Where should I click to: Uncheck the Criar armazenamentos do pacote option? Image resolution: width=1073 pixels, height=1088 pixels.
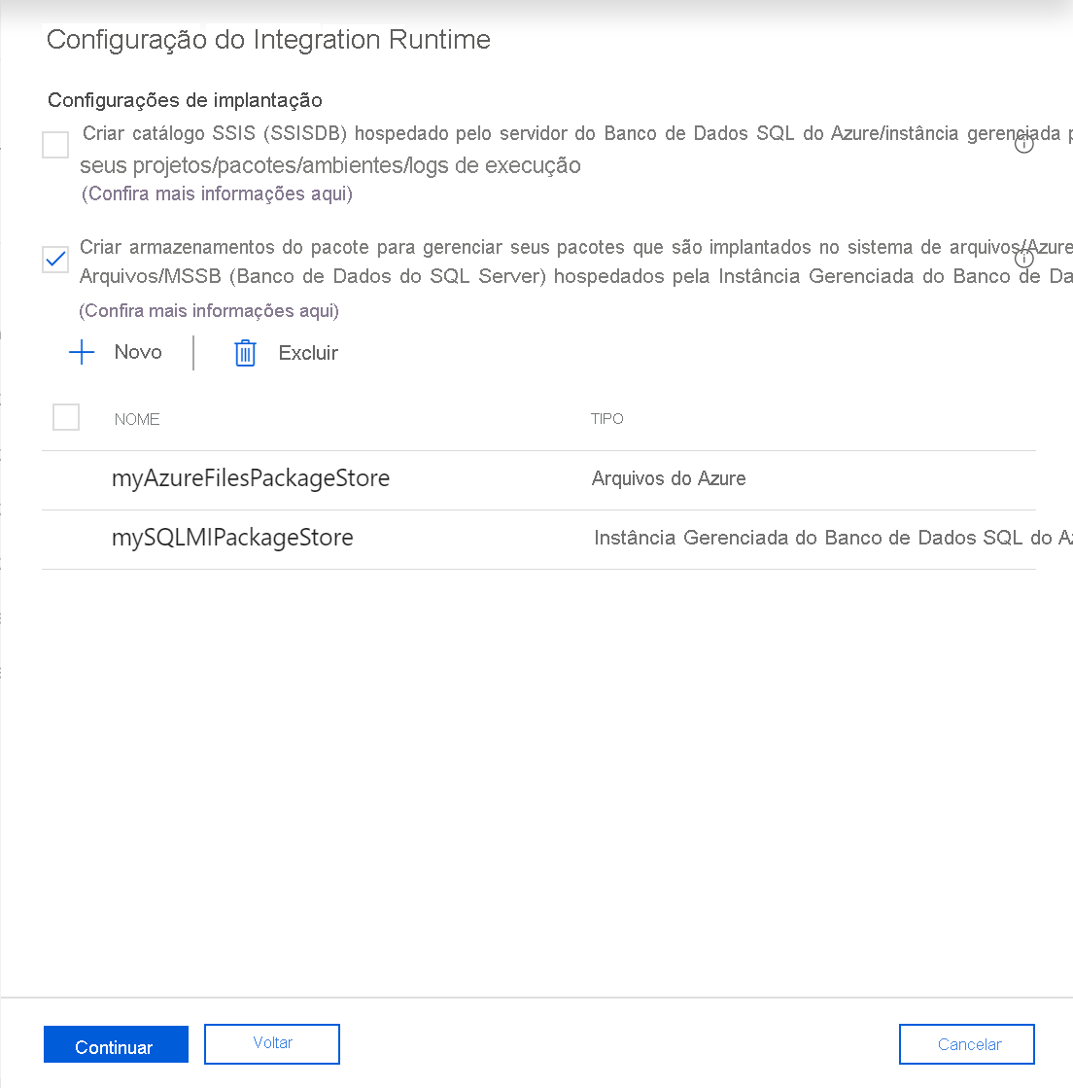(55, 259)
